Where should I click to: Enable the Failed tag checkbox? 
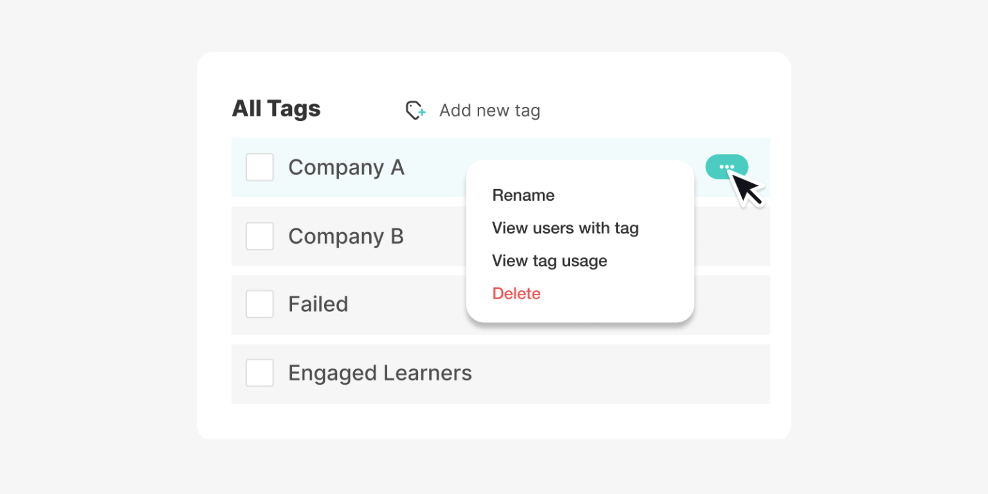(259, 304)
